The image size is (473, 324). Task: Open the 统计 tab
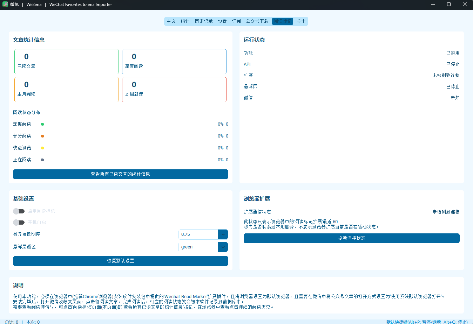tap(185, 21)
